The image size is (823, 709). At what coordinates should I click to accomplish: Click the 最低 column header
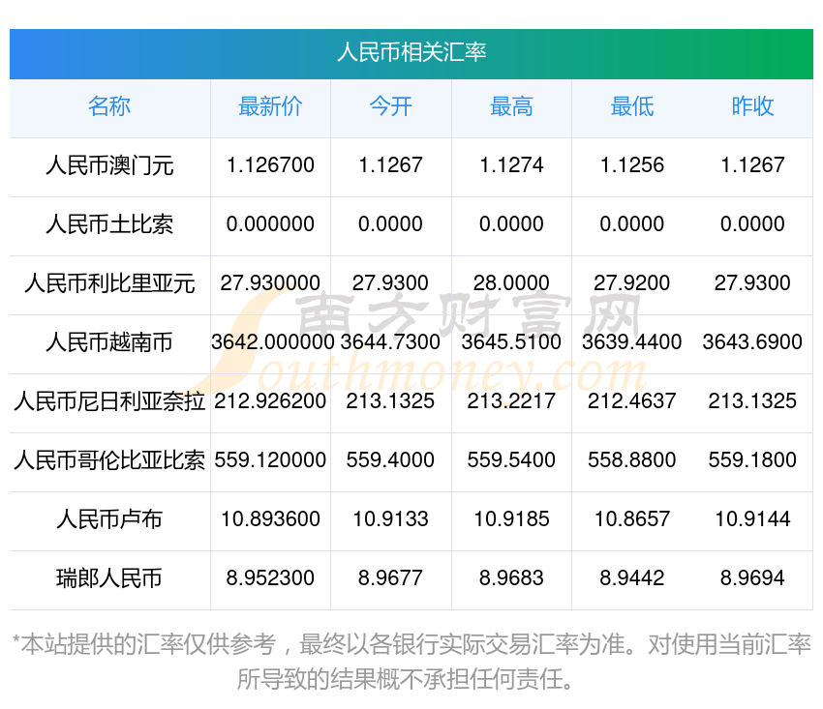click(x=632, y=106)
